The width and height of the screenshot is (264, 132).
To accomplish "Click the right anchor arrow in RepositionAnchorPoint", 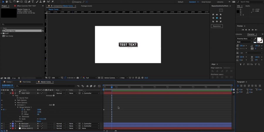I will pos(220,18).
